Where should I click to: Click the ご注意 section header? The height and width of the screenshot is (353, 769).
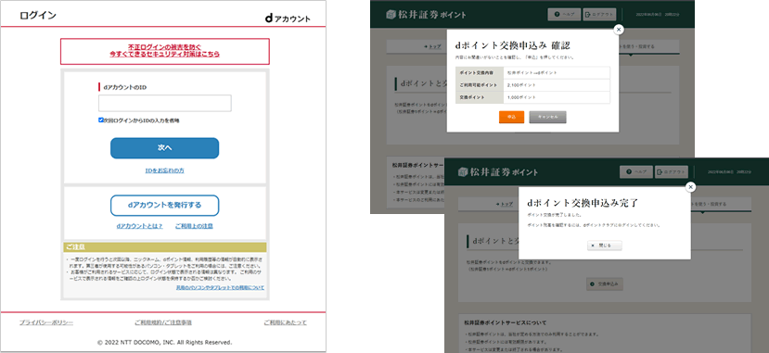point(165,247)
